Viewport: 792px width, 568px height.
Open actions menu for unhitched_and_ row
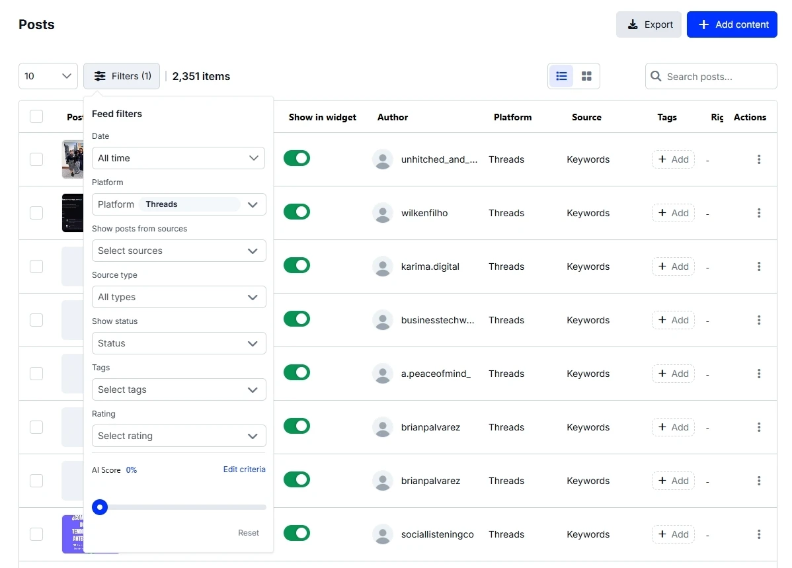pos(759,159)
